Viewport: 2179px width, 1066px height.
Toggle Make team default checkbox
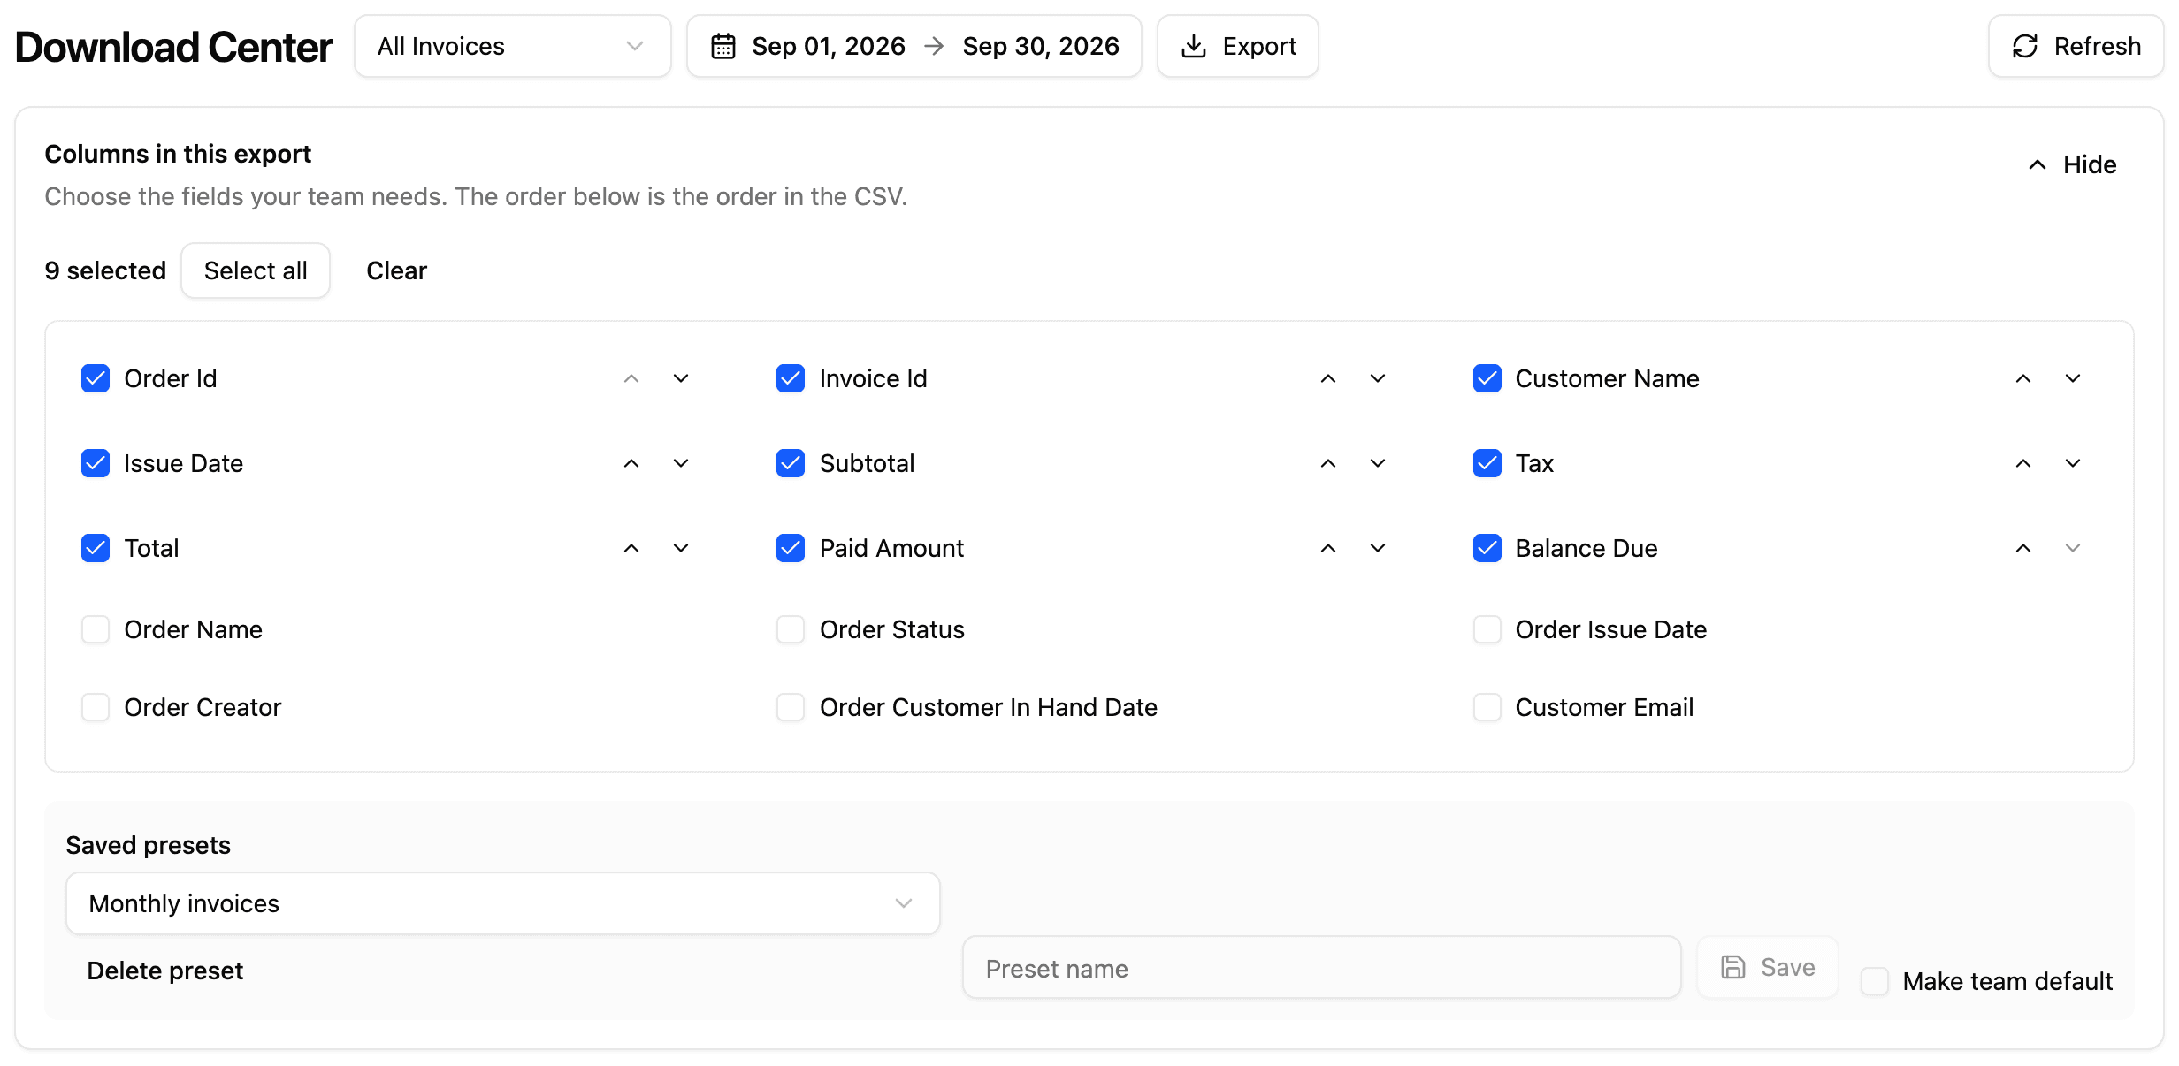coord(1875,981)
